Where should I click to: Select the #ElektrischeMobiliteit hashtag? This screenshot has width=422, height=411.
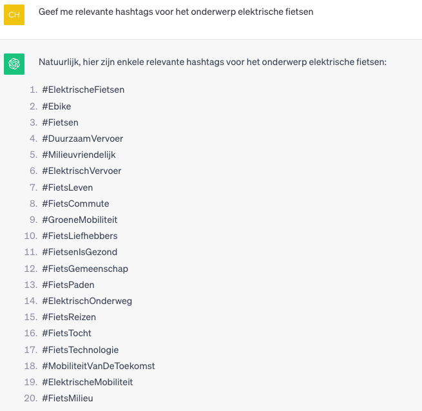pyautogui.click(x=88, y=382)
